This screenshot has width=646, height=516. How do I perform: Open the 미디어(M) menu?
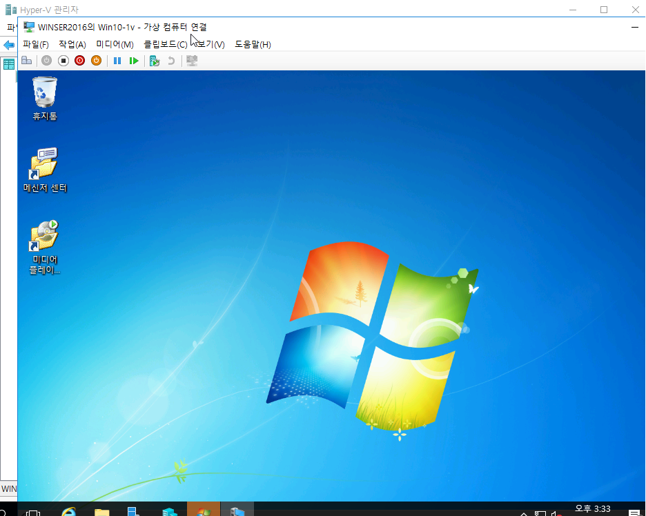(115, 44)
